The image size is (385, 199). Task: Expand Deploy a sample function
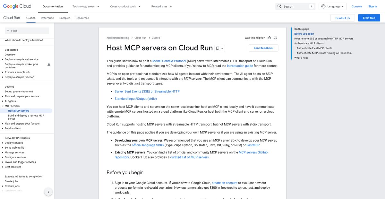tap(3, 77)
